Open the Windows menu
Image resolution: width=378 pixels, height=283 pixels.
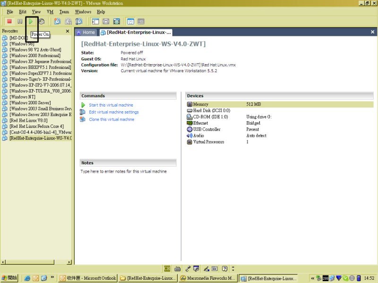click(83, 12)
